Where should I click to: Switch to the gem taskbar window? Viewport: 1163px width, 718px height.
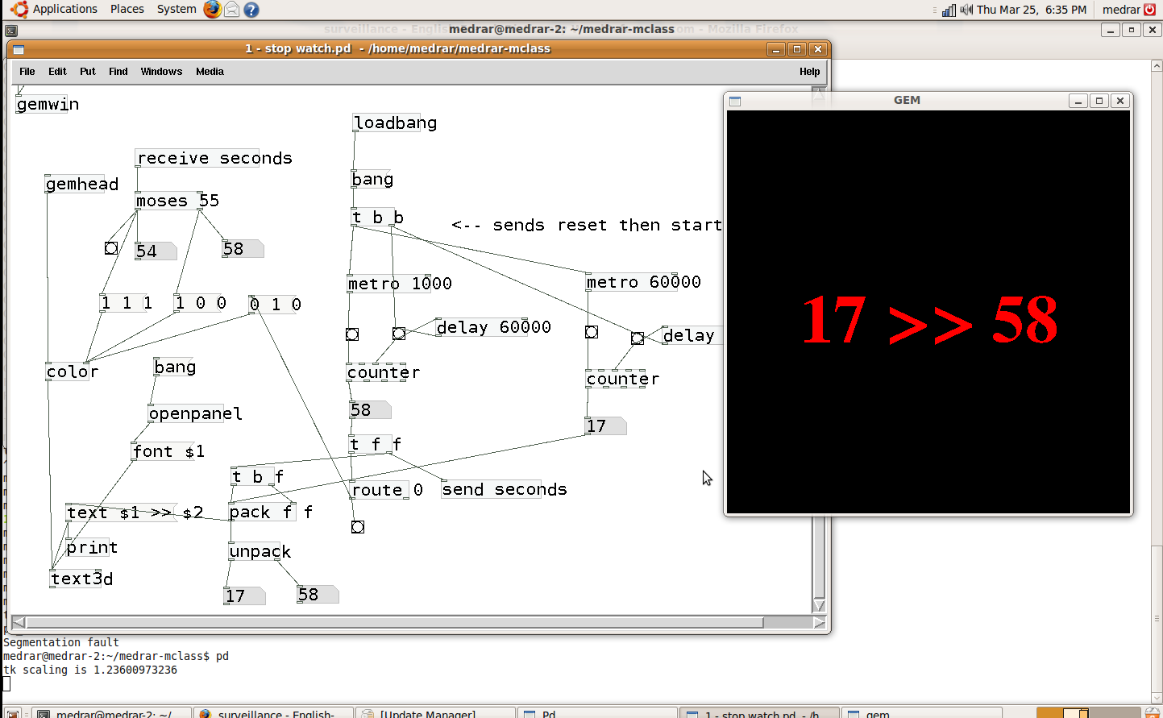(920, 713)
